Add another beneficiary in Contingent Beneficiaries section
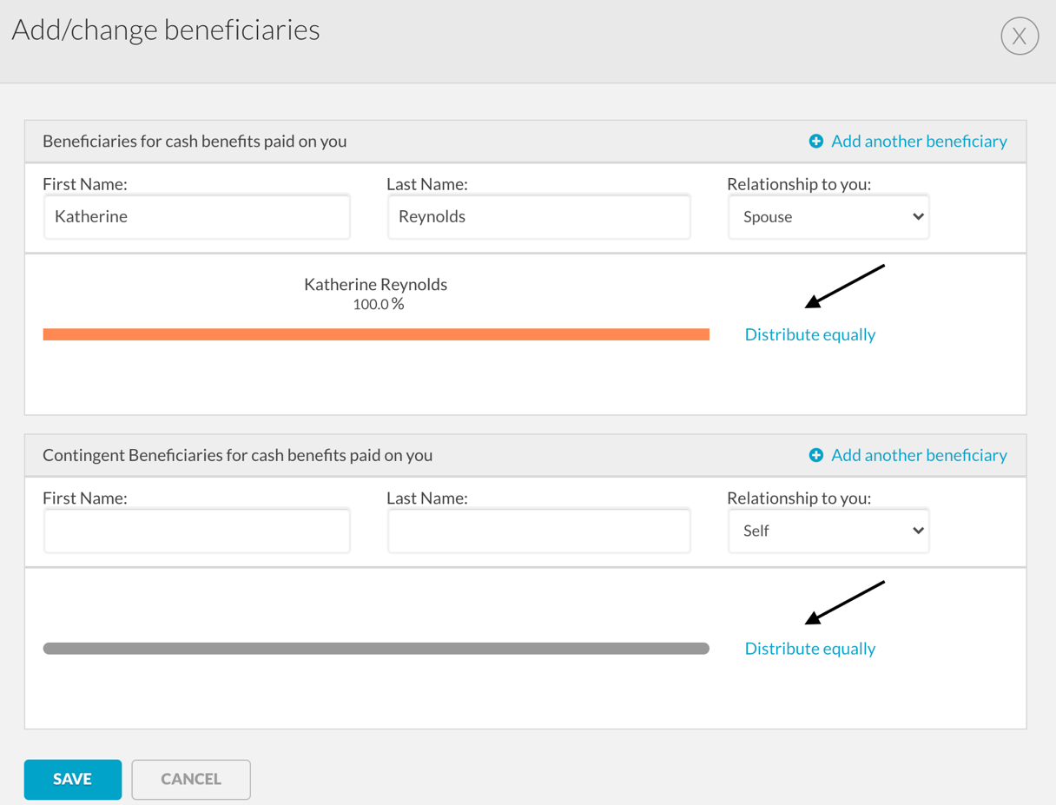This screenshot has width=1056, height=805. tap(919, 456)
